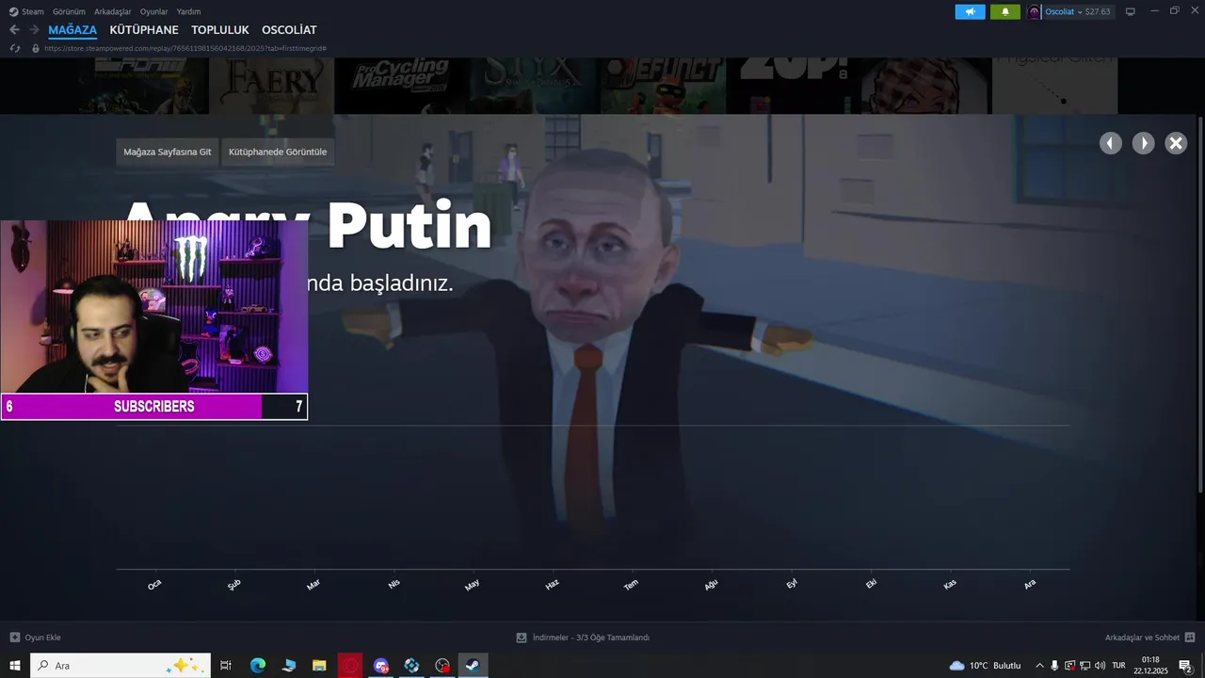Open the Steam announcements megaphone button
The height and width of the screenshot is (678, 1205).
[x=970, y=11]
